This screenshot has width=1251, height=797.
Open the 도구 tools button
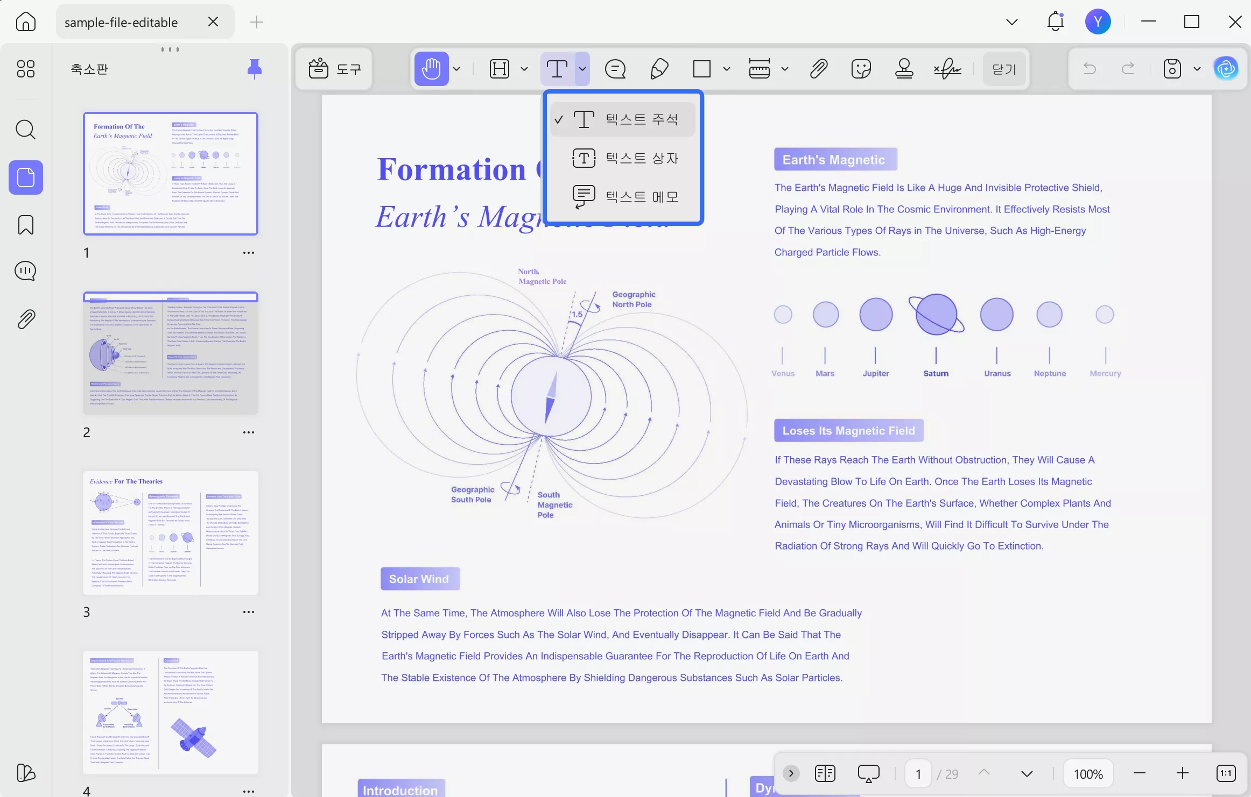pos(334,69)
